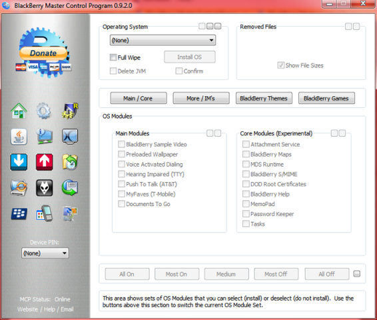Click the green arrow floppy disk icon
377x320 pixels.
[x=70, y=188]
